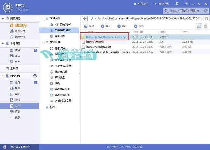Open 系统来电铃声 directory
Viewport: 210px width, 150px height.
tap(60, 89)
